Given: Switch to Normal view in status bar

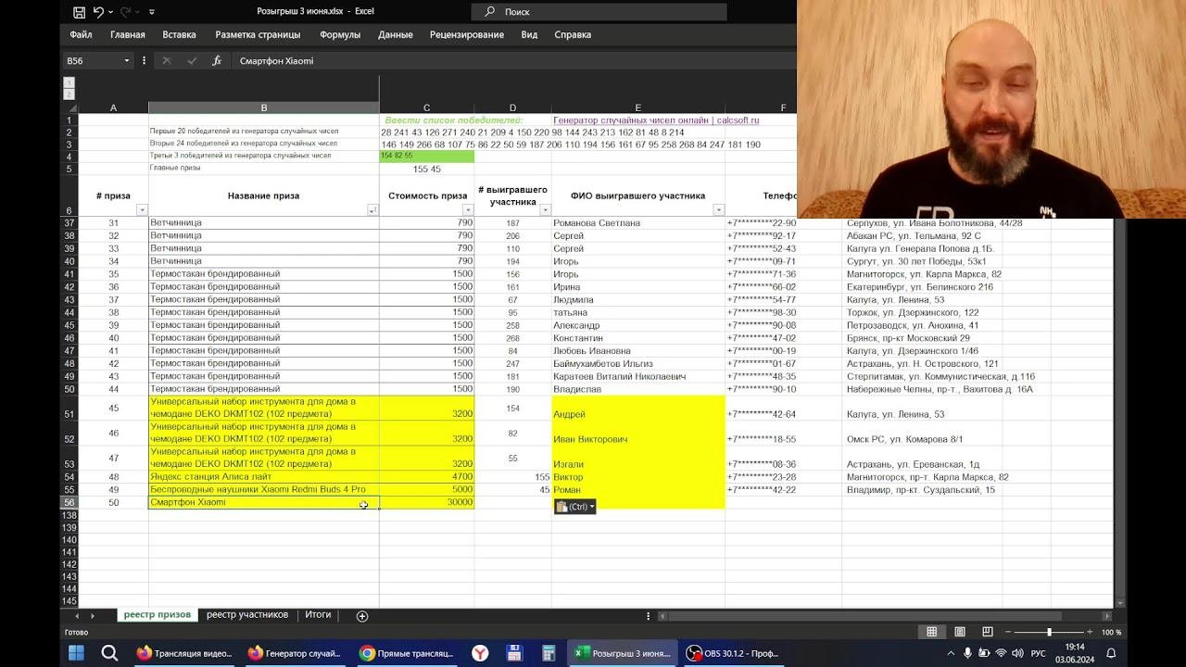Looking at the screenshot, I should click(x=932, y=632).
